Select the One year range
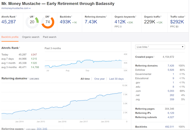 pyautogui.click(x=100, y=79)
